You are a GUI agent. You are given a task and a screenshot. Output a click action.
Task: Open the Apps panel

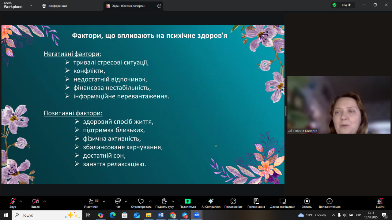coord(233,201)
